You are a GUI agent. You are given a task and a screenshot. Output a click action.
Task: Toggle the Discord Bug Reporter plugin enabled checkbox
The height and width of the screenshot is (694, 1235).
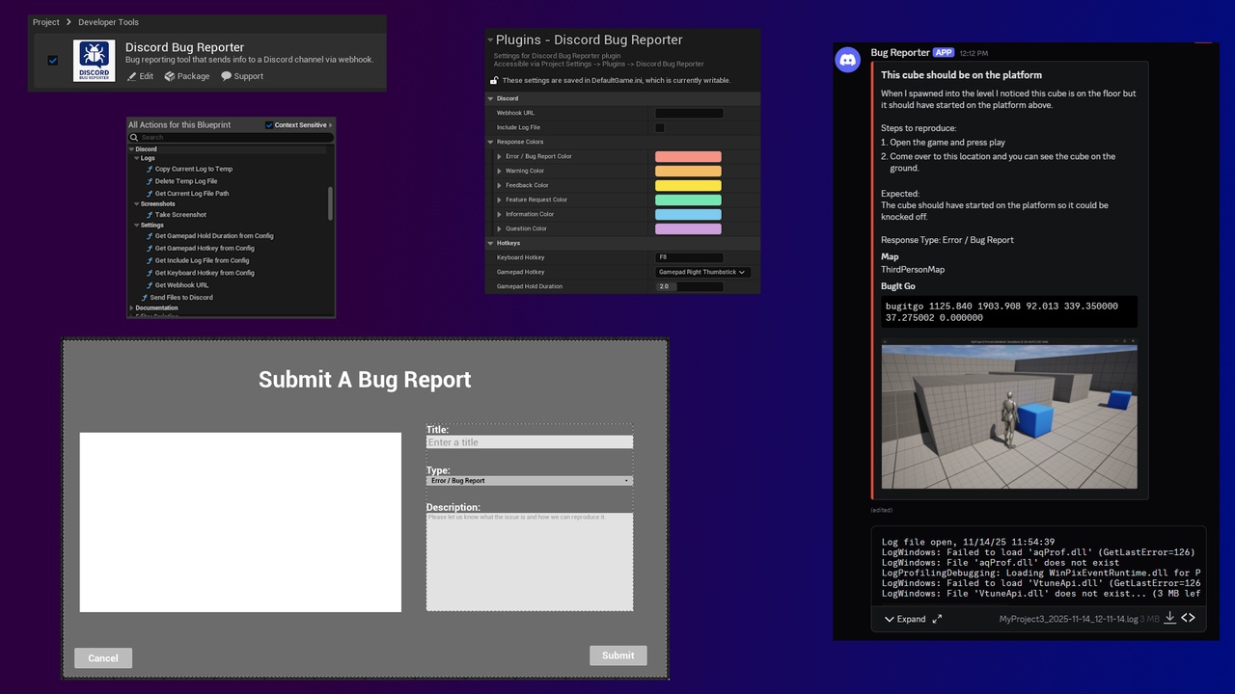[53, 61]
